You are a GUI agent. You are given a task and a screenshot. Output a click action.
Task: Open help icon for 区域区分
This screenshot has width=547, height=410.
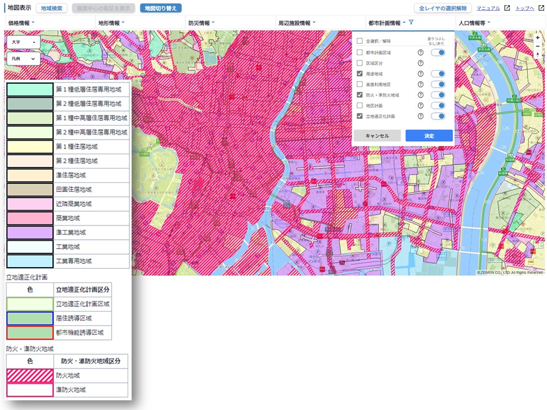coord(421,63)
